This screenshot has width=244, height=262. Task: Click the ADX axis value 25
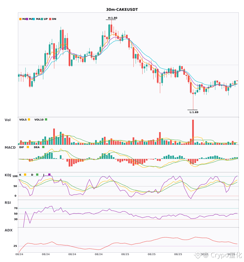[x=15, y=246]
